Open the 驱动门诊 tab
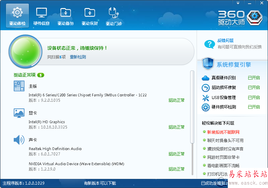This screenshot has height=188, width=268. pyautogui.click(x=114, y=16)
